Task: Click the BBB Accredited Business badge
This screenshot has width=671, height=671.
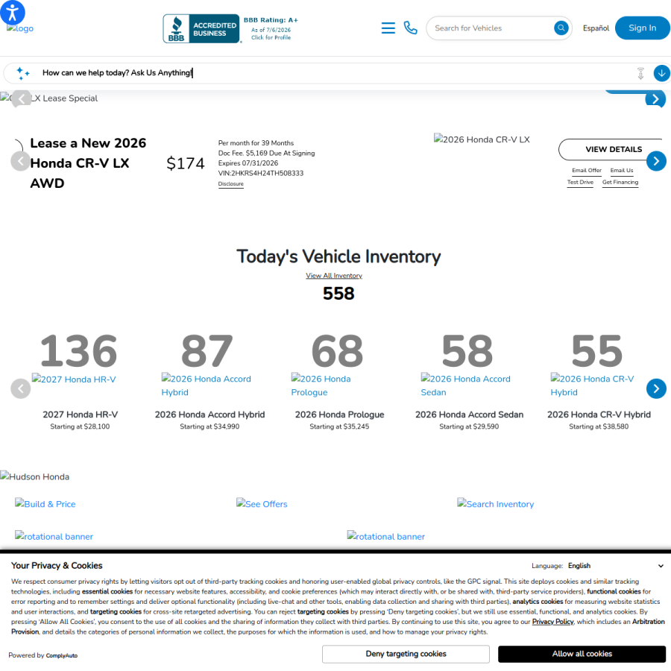Action: tap(201, 28)
